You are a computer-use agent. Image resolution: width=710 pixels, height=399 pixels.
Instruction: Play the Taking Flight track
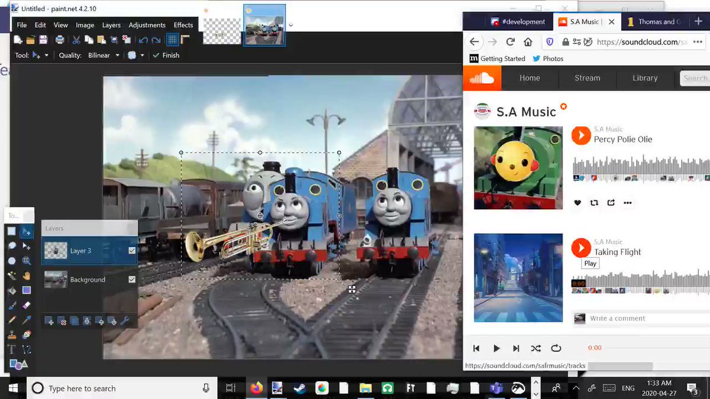581,248
